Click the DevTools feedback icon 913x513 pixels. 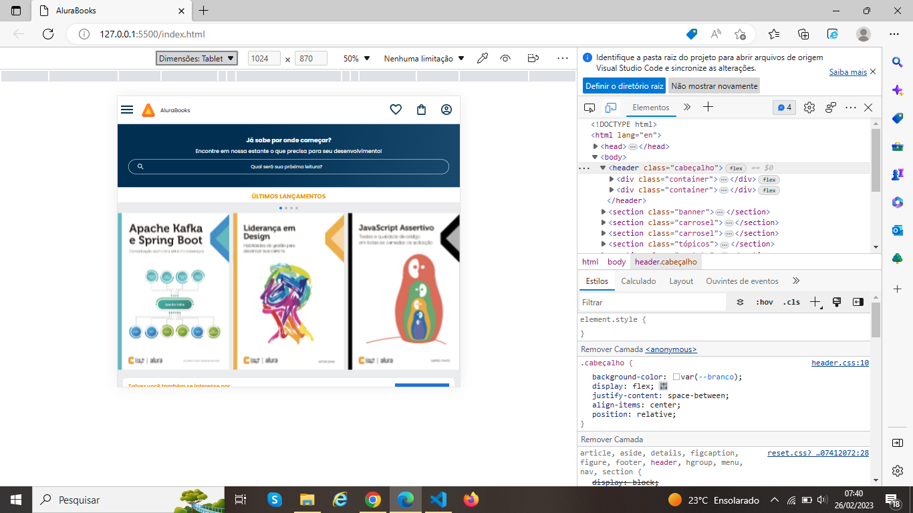831,108
